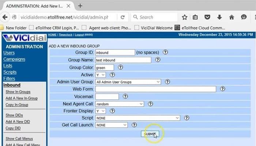256x146 pixels.
Task: Open ViciDial Welcome bookmark
Action: click(x=154, y=28)
